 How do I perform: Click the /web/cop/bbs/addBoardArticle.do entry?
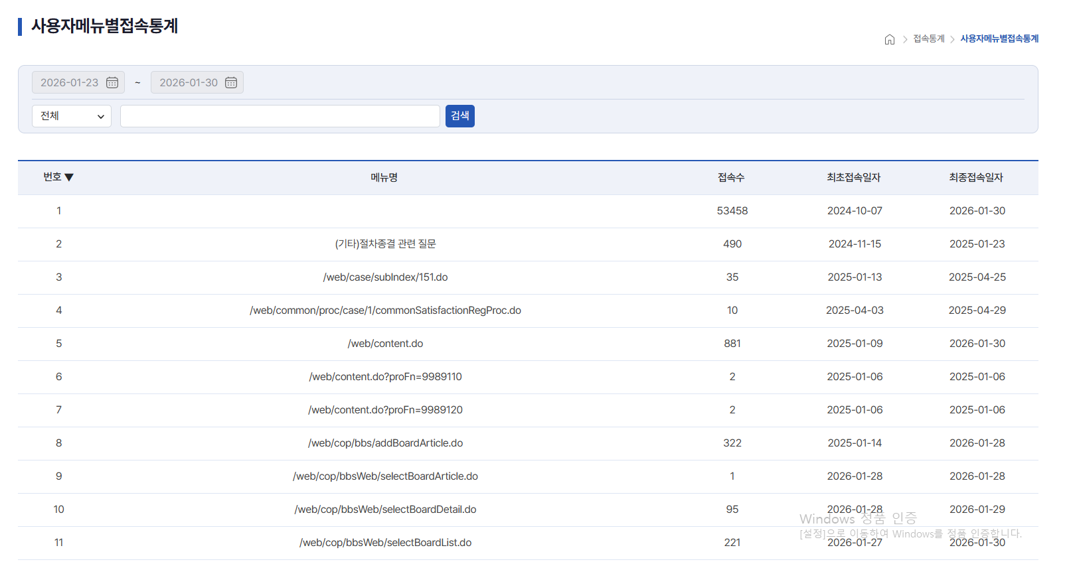(385, 443)
